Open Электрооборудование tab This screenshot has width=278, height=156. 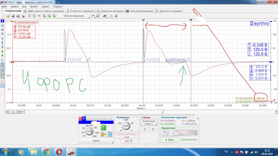click(140, 11)
